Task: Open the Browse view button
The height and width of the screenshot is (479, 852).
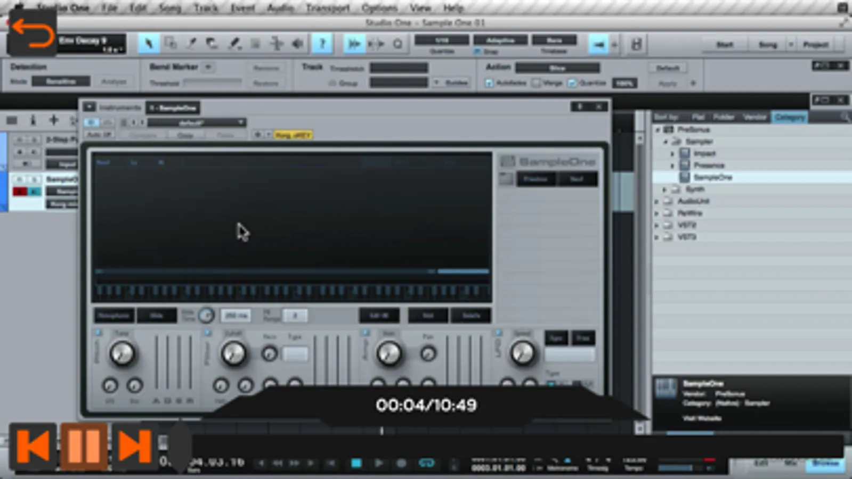Action: 825,463
